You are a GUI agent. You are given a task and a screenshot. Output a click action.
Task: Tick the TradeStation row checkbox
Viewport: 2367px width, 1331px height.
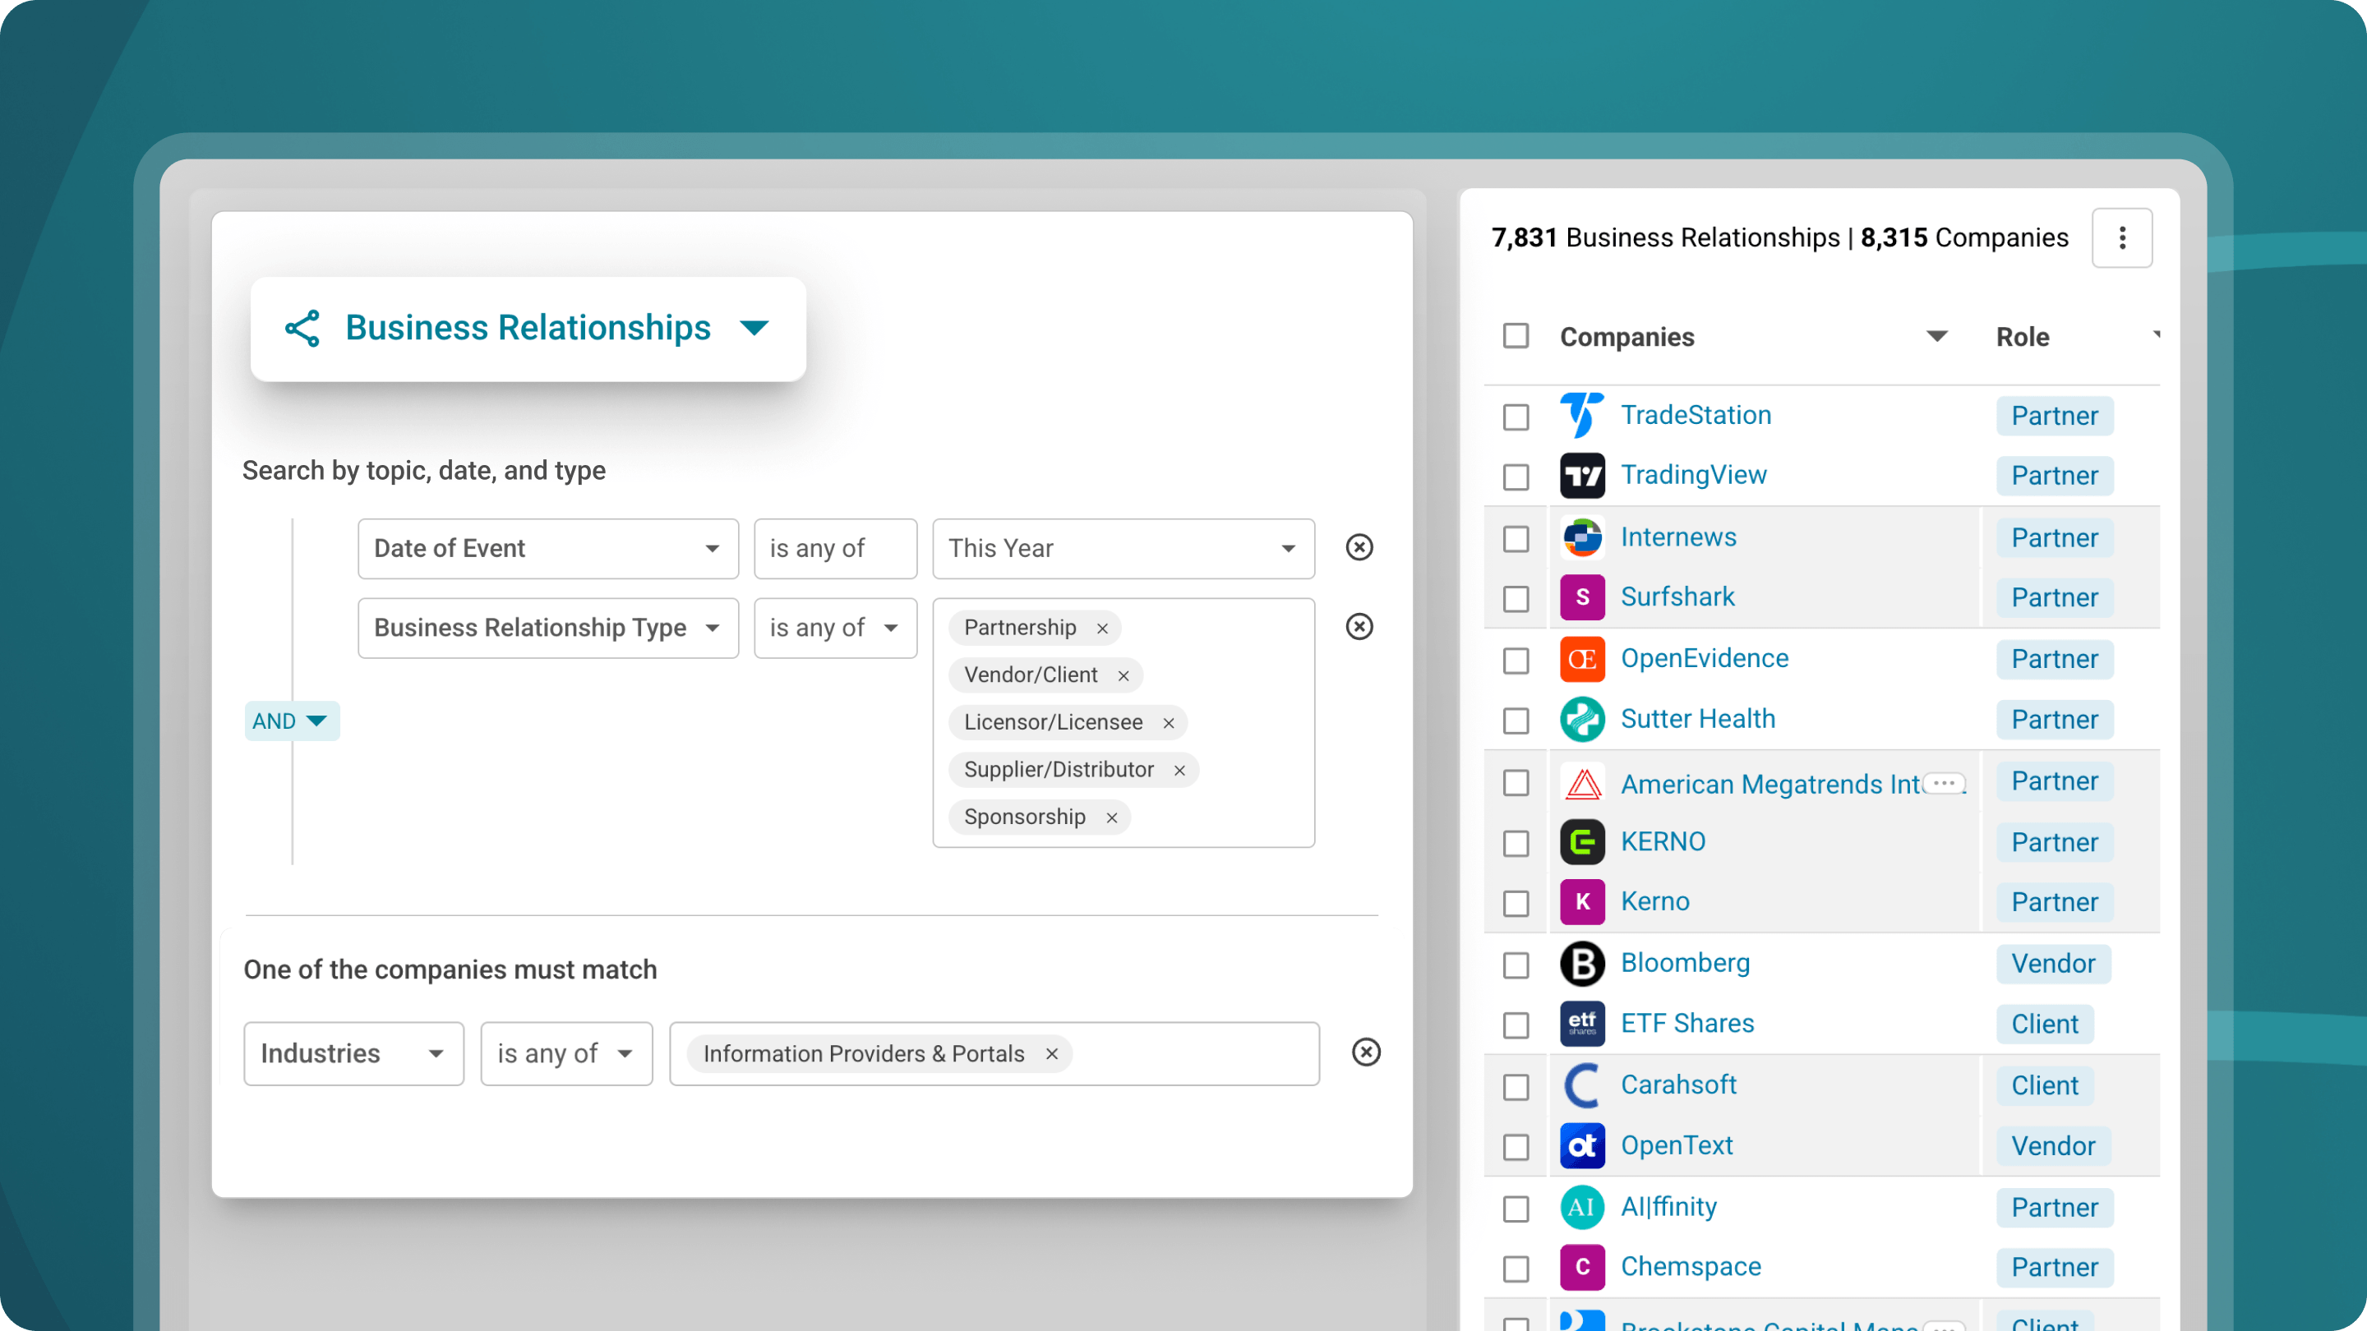point(1516,417)
